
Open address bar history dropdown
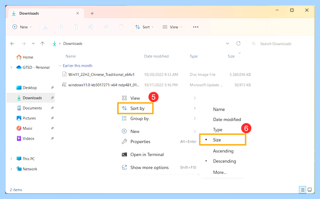click(x=227, y=43)
